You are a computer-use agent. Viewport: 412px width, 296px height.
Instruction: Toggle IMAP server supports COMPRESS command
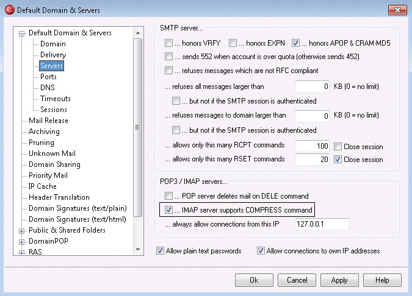[168, 210]
